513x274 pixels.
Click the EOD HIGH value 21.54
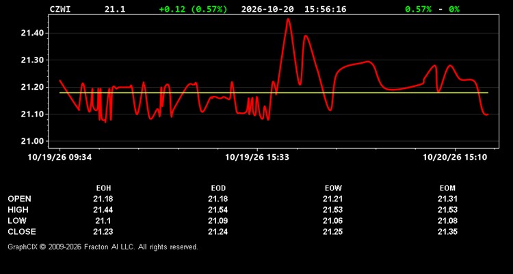[218, 210]
